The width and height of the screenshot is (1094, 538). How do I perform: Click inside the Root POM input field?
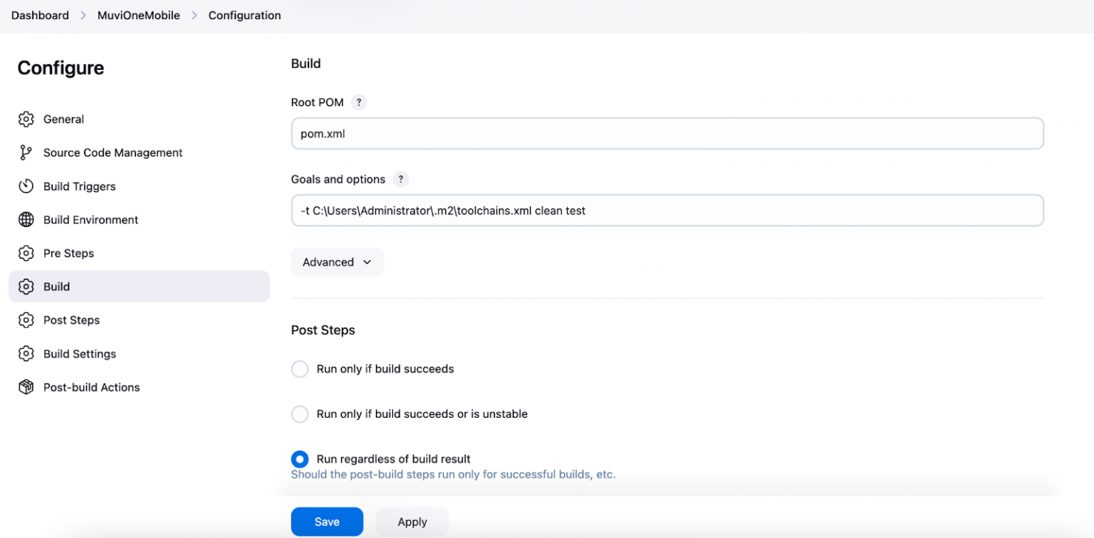tap(667, 133)
